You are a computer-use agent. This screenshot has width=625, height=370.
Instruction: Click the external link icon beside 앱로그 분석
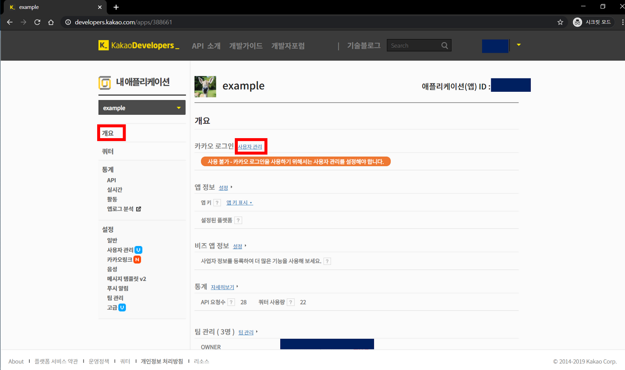138,209
